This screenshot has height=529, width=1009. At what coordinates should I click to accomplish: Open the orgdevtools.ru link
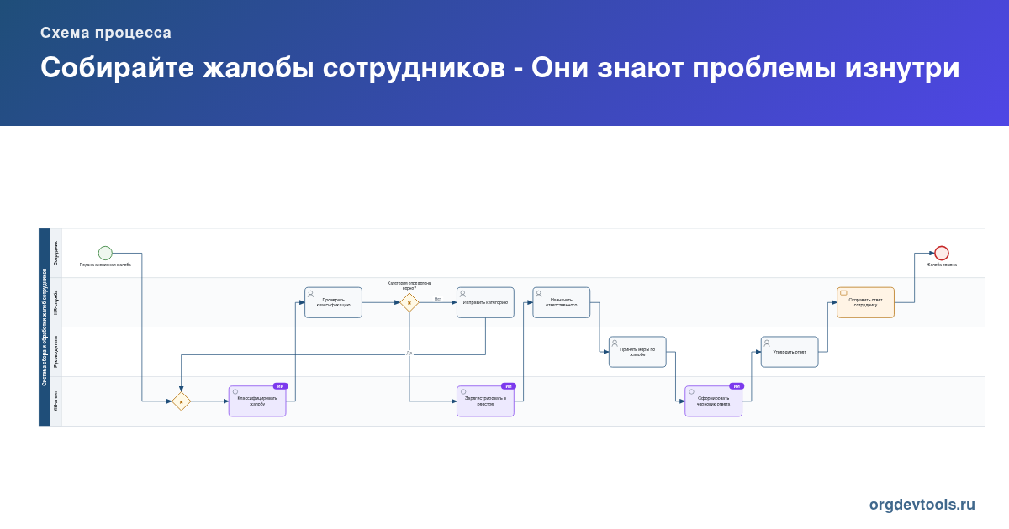tap(922, 505)
